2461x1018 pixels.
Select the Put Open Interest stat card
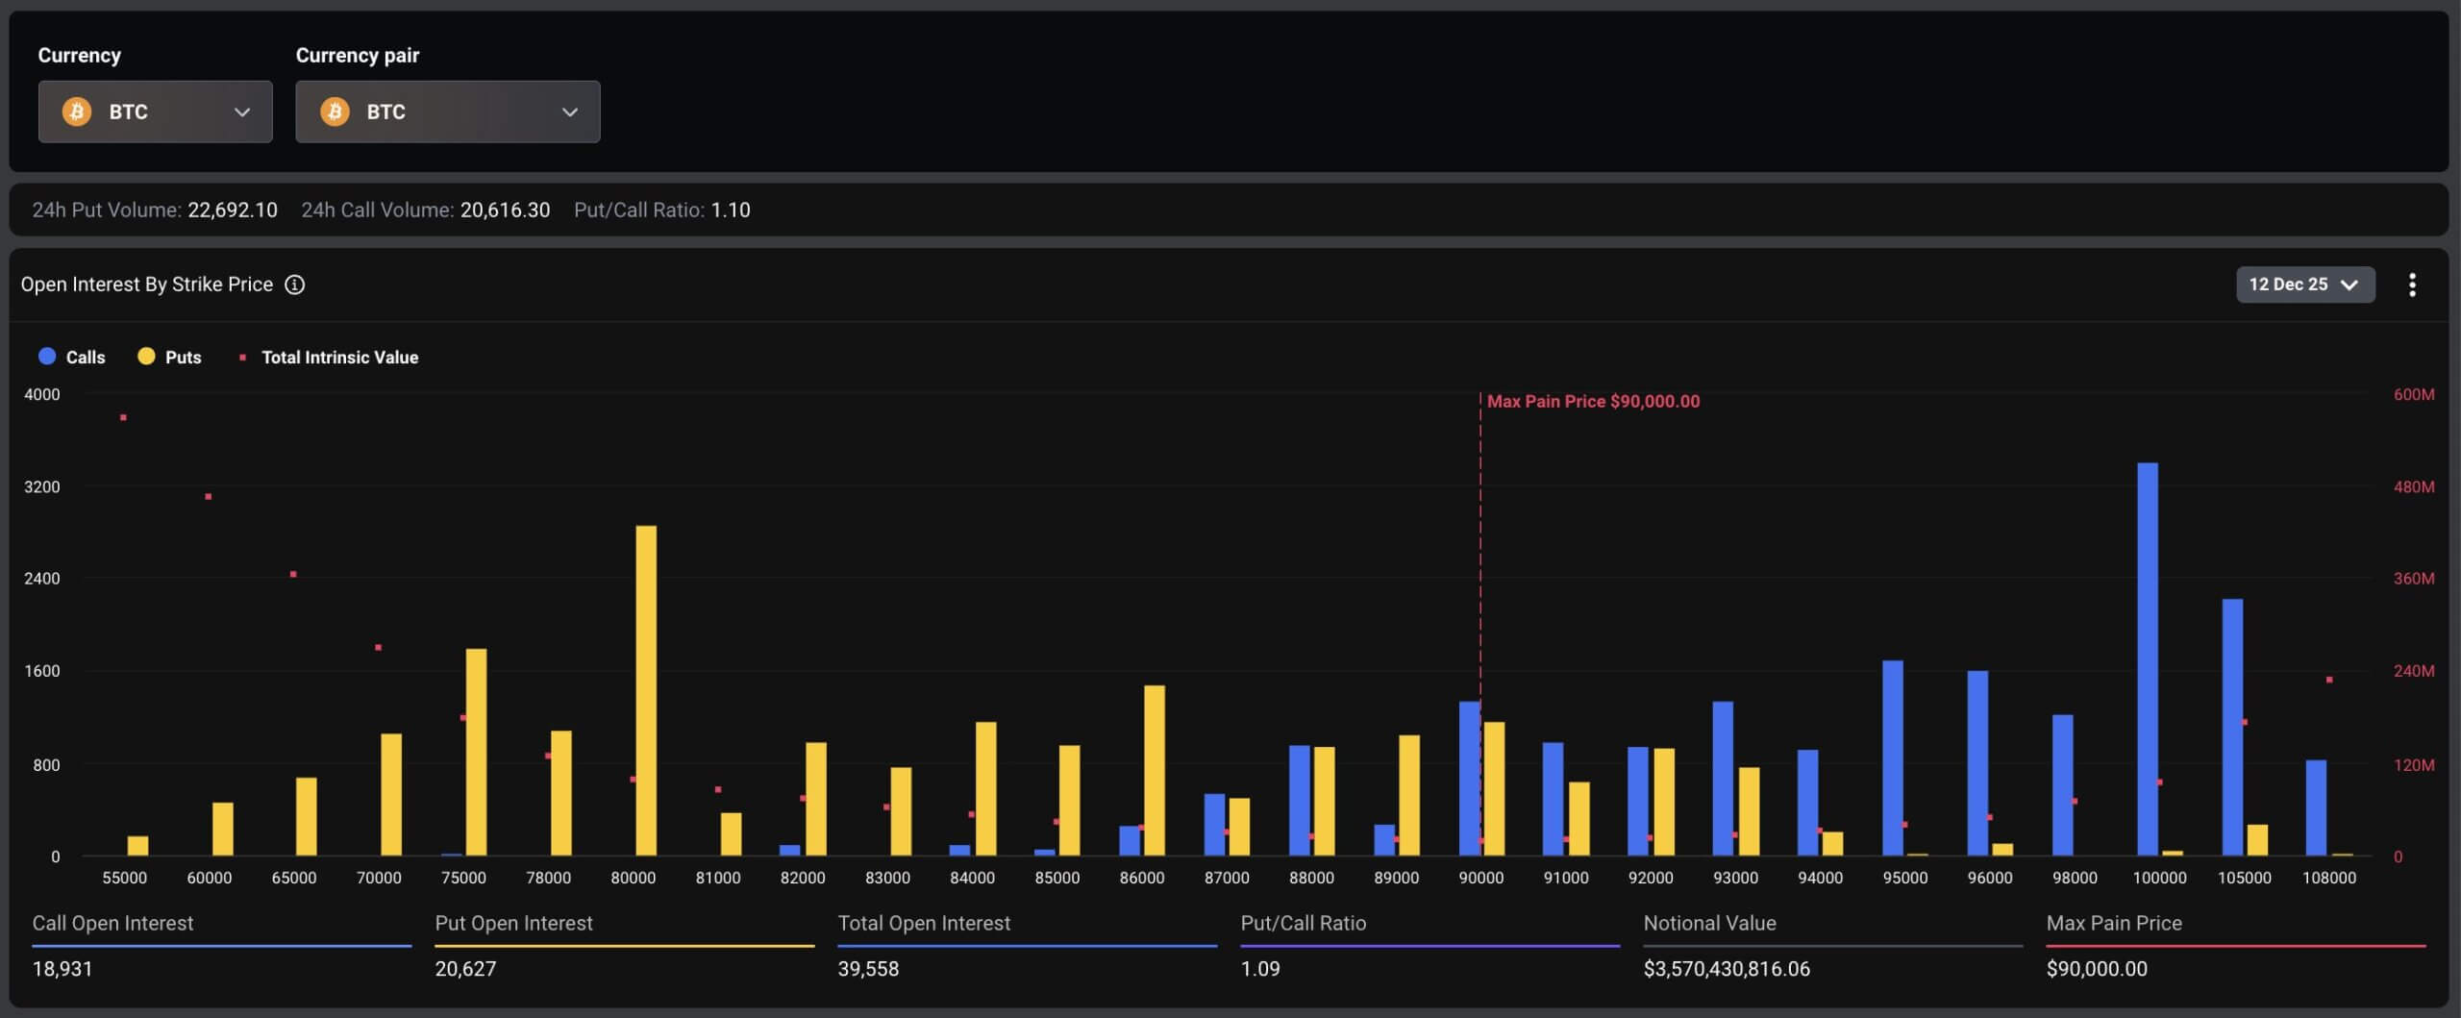623,946
